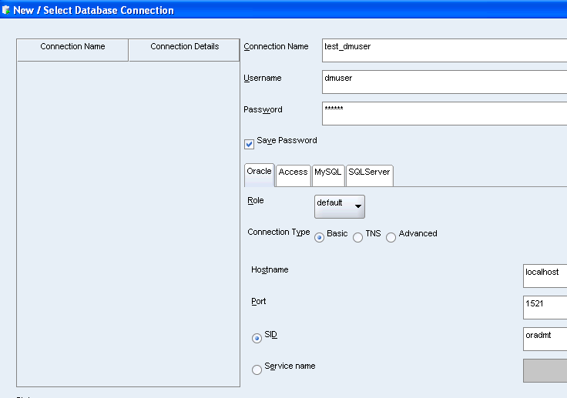Open the MySQL tab
This screenshot has width=567, height=398.
(x=327, y=173)
